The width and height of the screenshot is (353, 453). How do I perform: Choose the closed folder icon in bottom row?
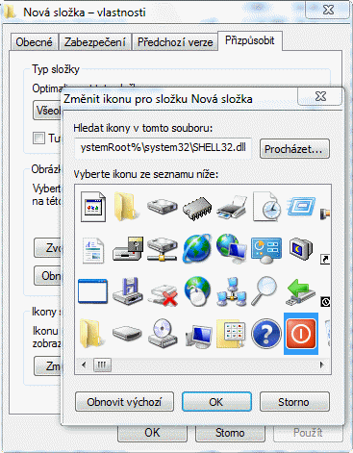pyautogui.click(x=91, y=334)
